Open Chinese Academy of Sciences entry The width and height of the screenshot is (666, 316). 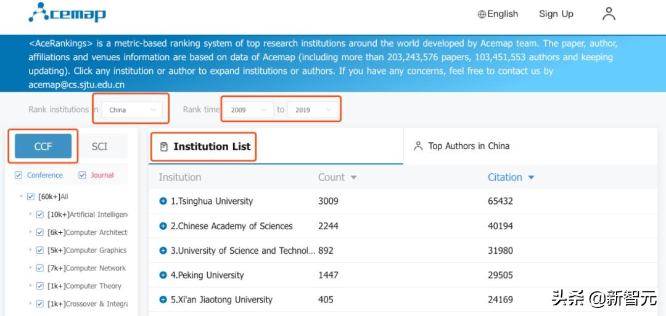[231, 226]
